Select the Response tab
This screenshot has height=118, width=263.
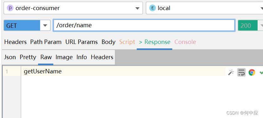pos(155,42)
